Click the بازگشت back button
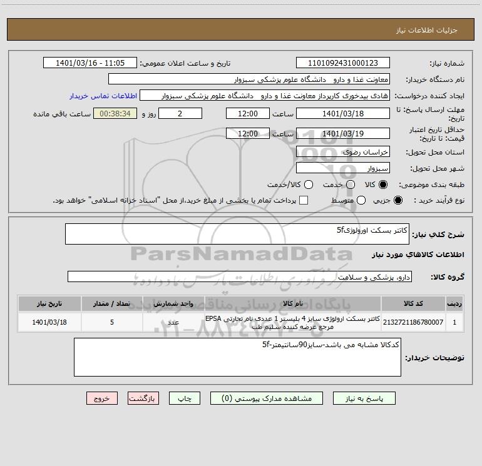The height and width of the screenshot is (466, 482). click(143, 398)
